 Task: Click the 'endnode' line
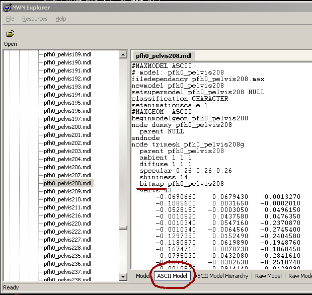[145, 138]
